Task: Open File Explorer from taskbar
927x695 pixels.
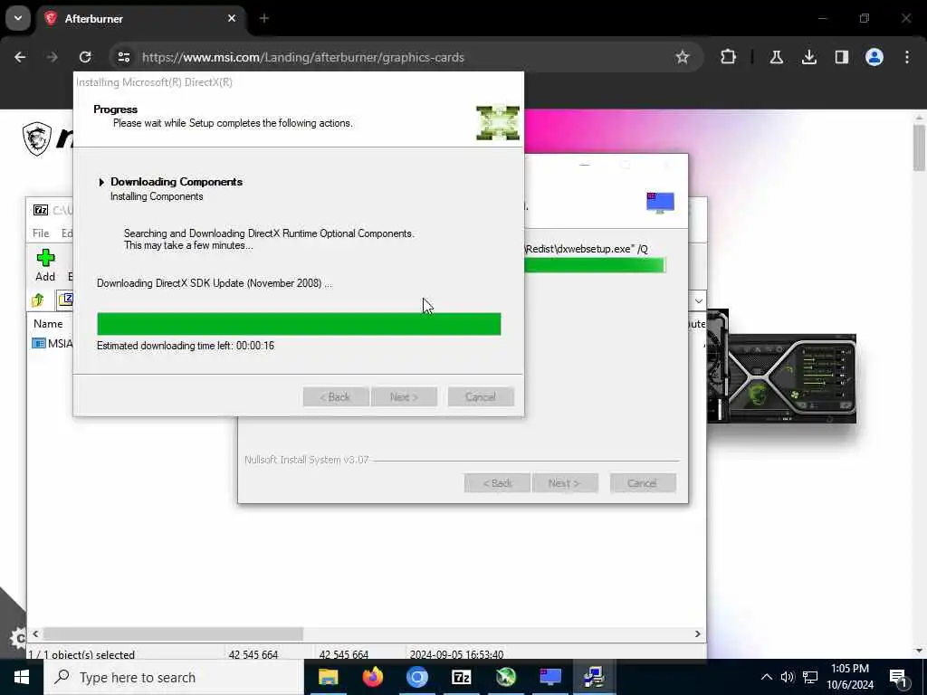Action: [x=328, y=677]
